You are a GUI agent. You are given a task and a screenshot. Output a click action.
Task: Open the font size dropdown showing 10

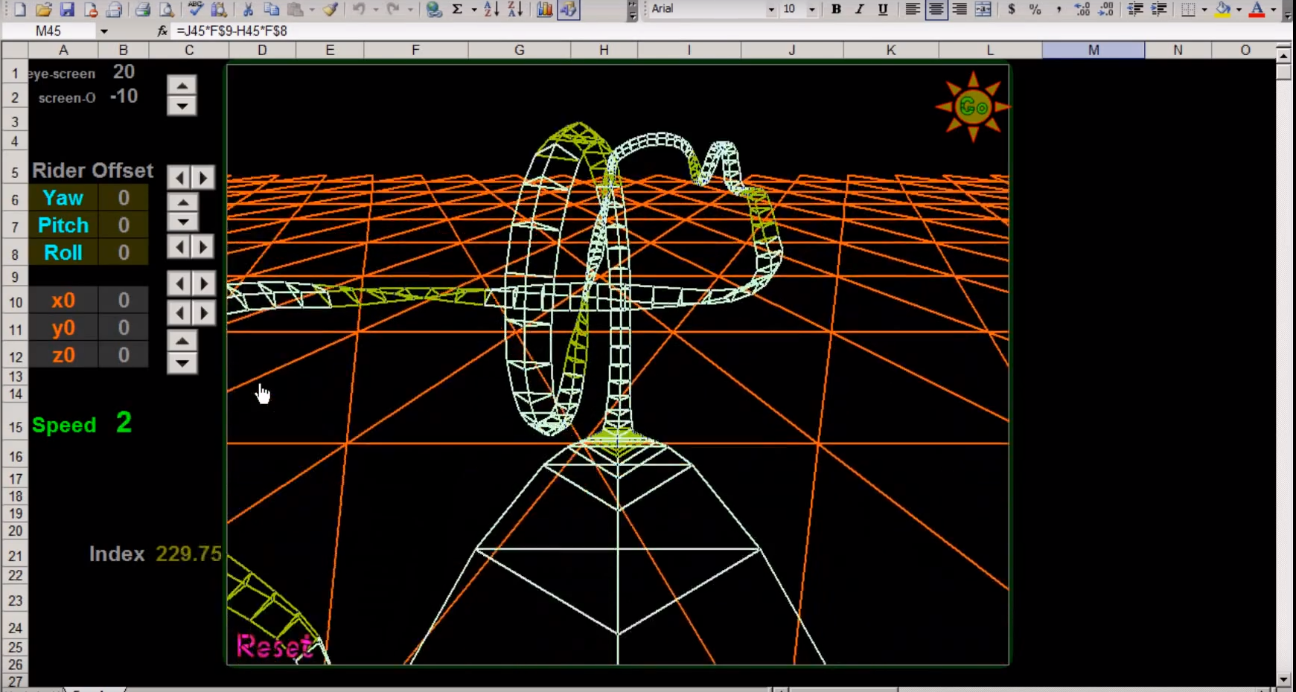click(x=811, y=10)
